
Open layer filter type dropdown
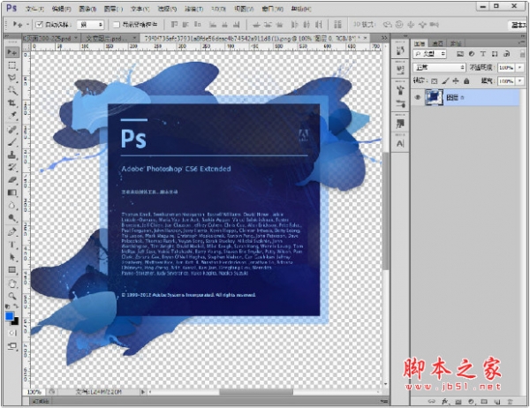tap(429, 54)
